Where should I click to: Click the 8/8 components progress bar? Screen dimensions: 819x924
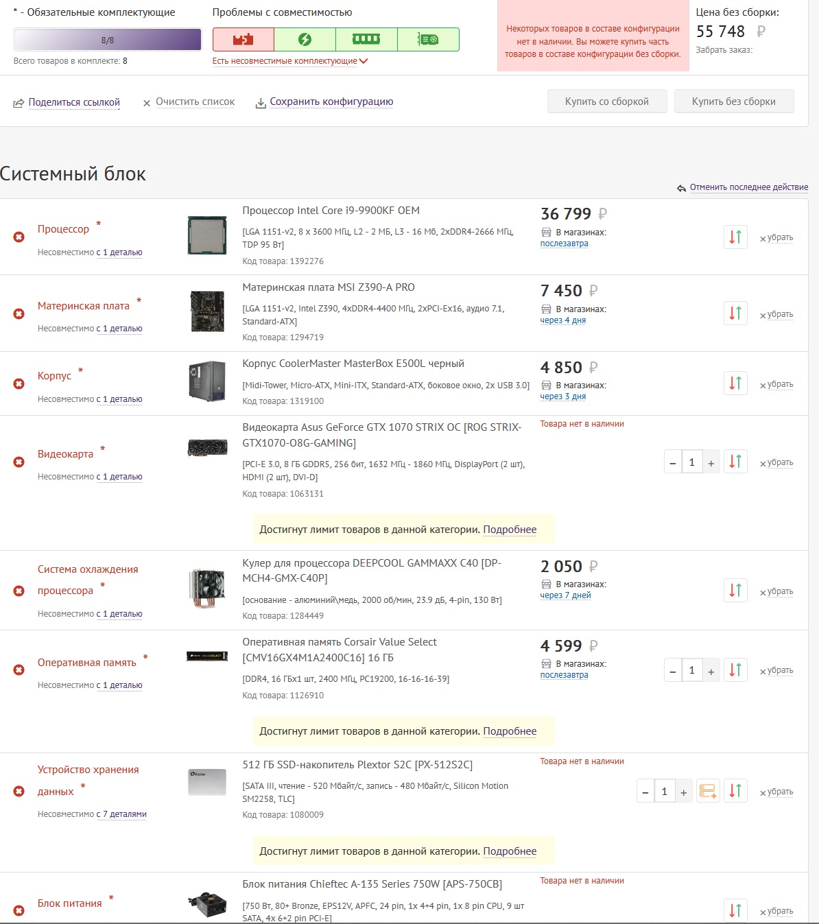(x=108, y=40)
